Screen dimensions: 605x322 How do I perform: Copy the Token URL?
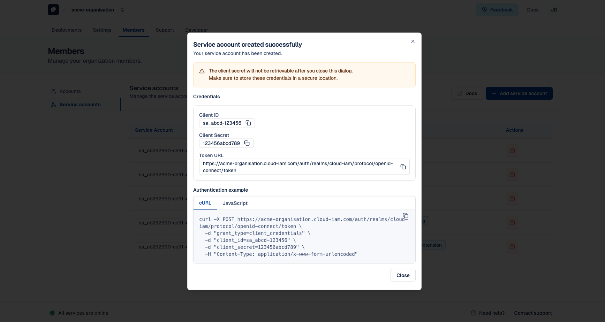(403, 167)
